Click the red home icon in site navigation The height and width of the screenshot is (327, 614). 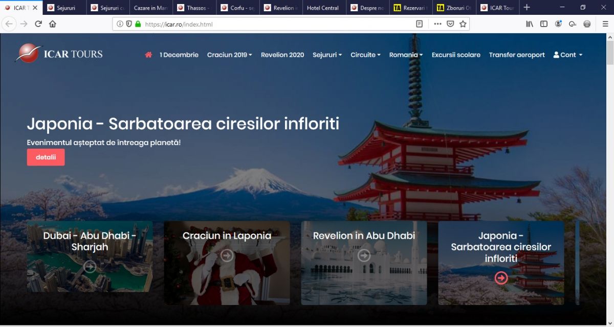(x=148, y=55)
